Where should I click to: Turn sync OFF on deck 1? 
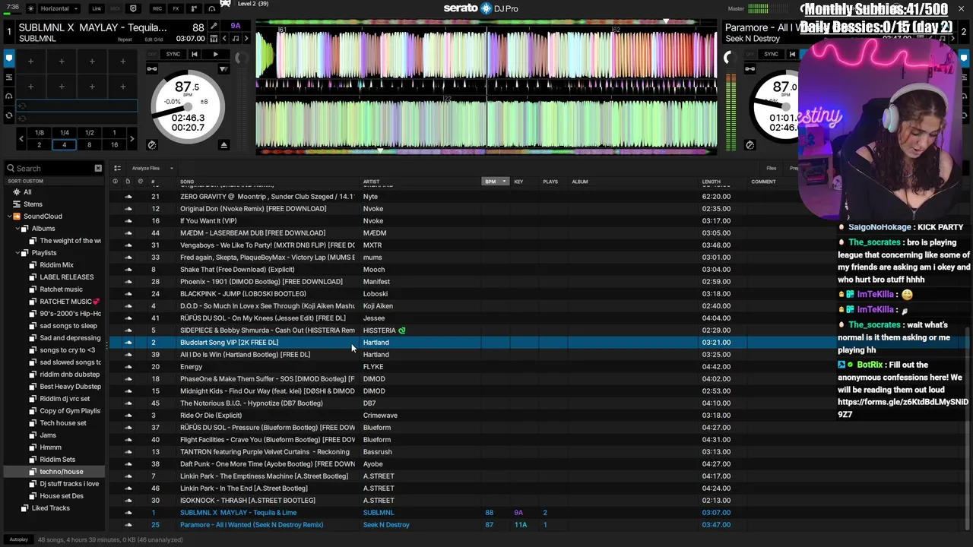tap(152, 54)
